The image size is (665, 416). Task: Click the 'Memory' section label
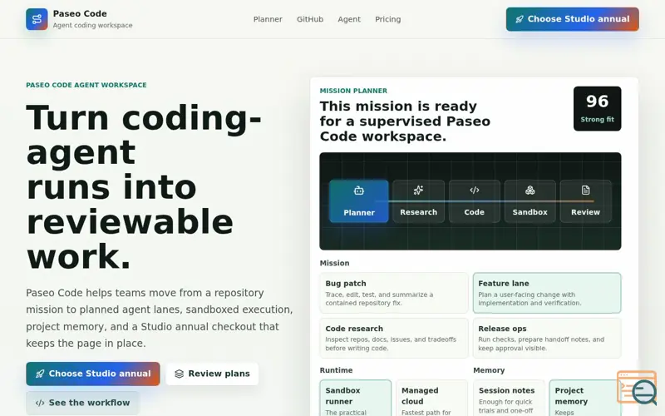coord(489,370)
